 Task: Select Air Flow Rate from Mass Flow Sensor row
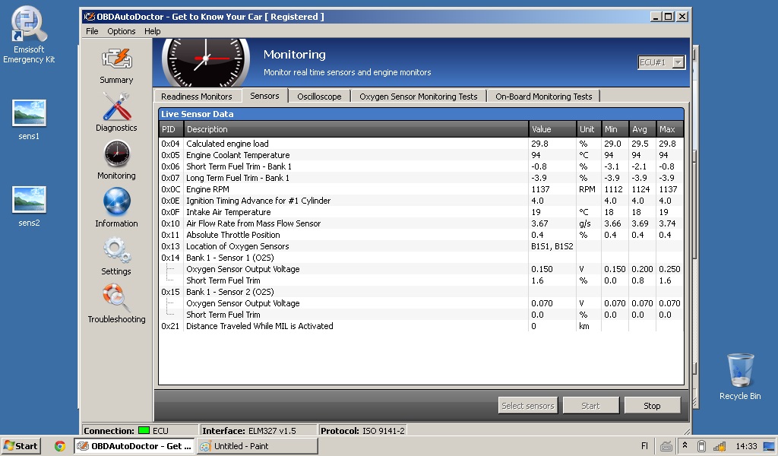(x=421, y=223)
